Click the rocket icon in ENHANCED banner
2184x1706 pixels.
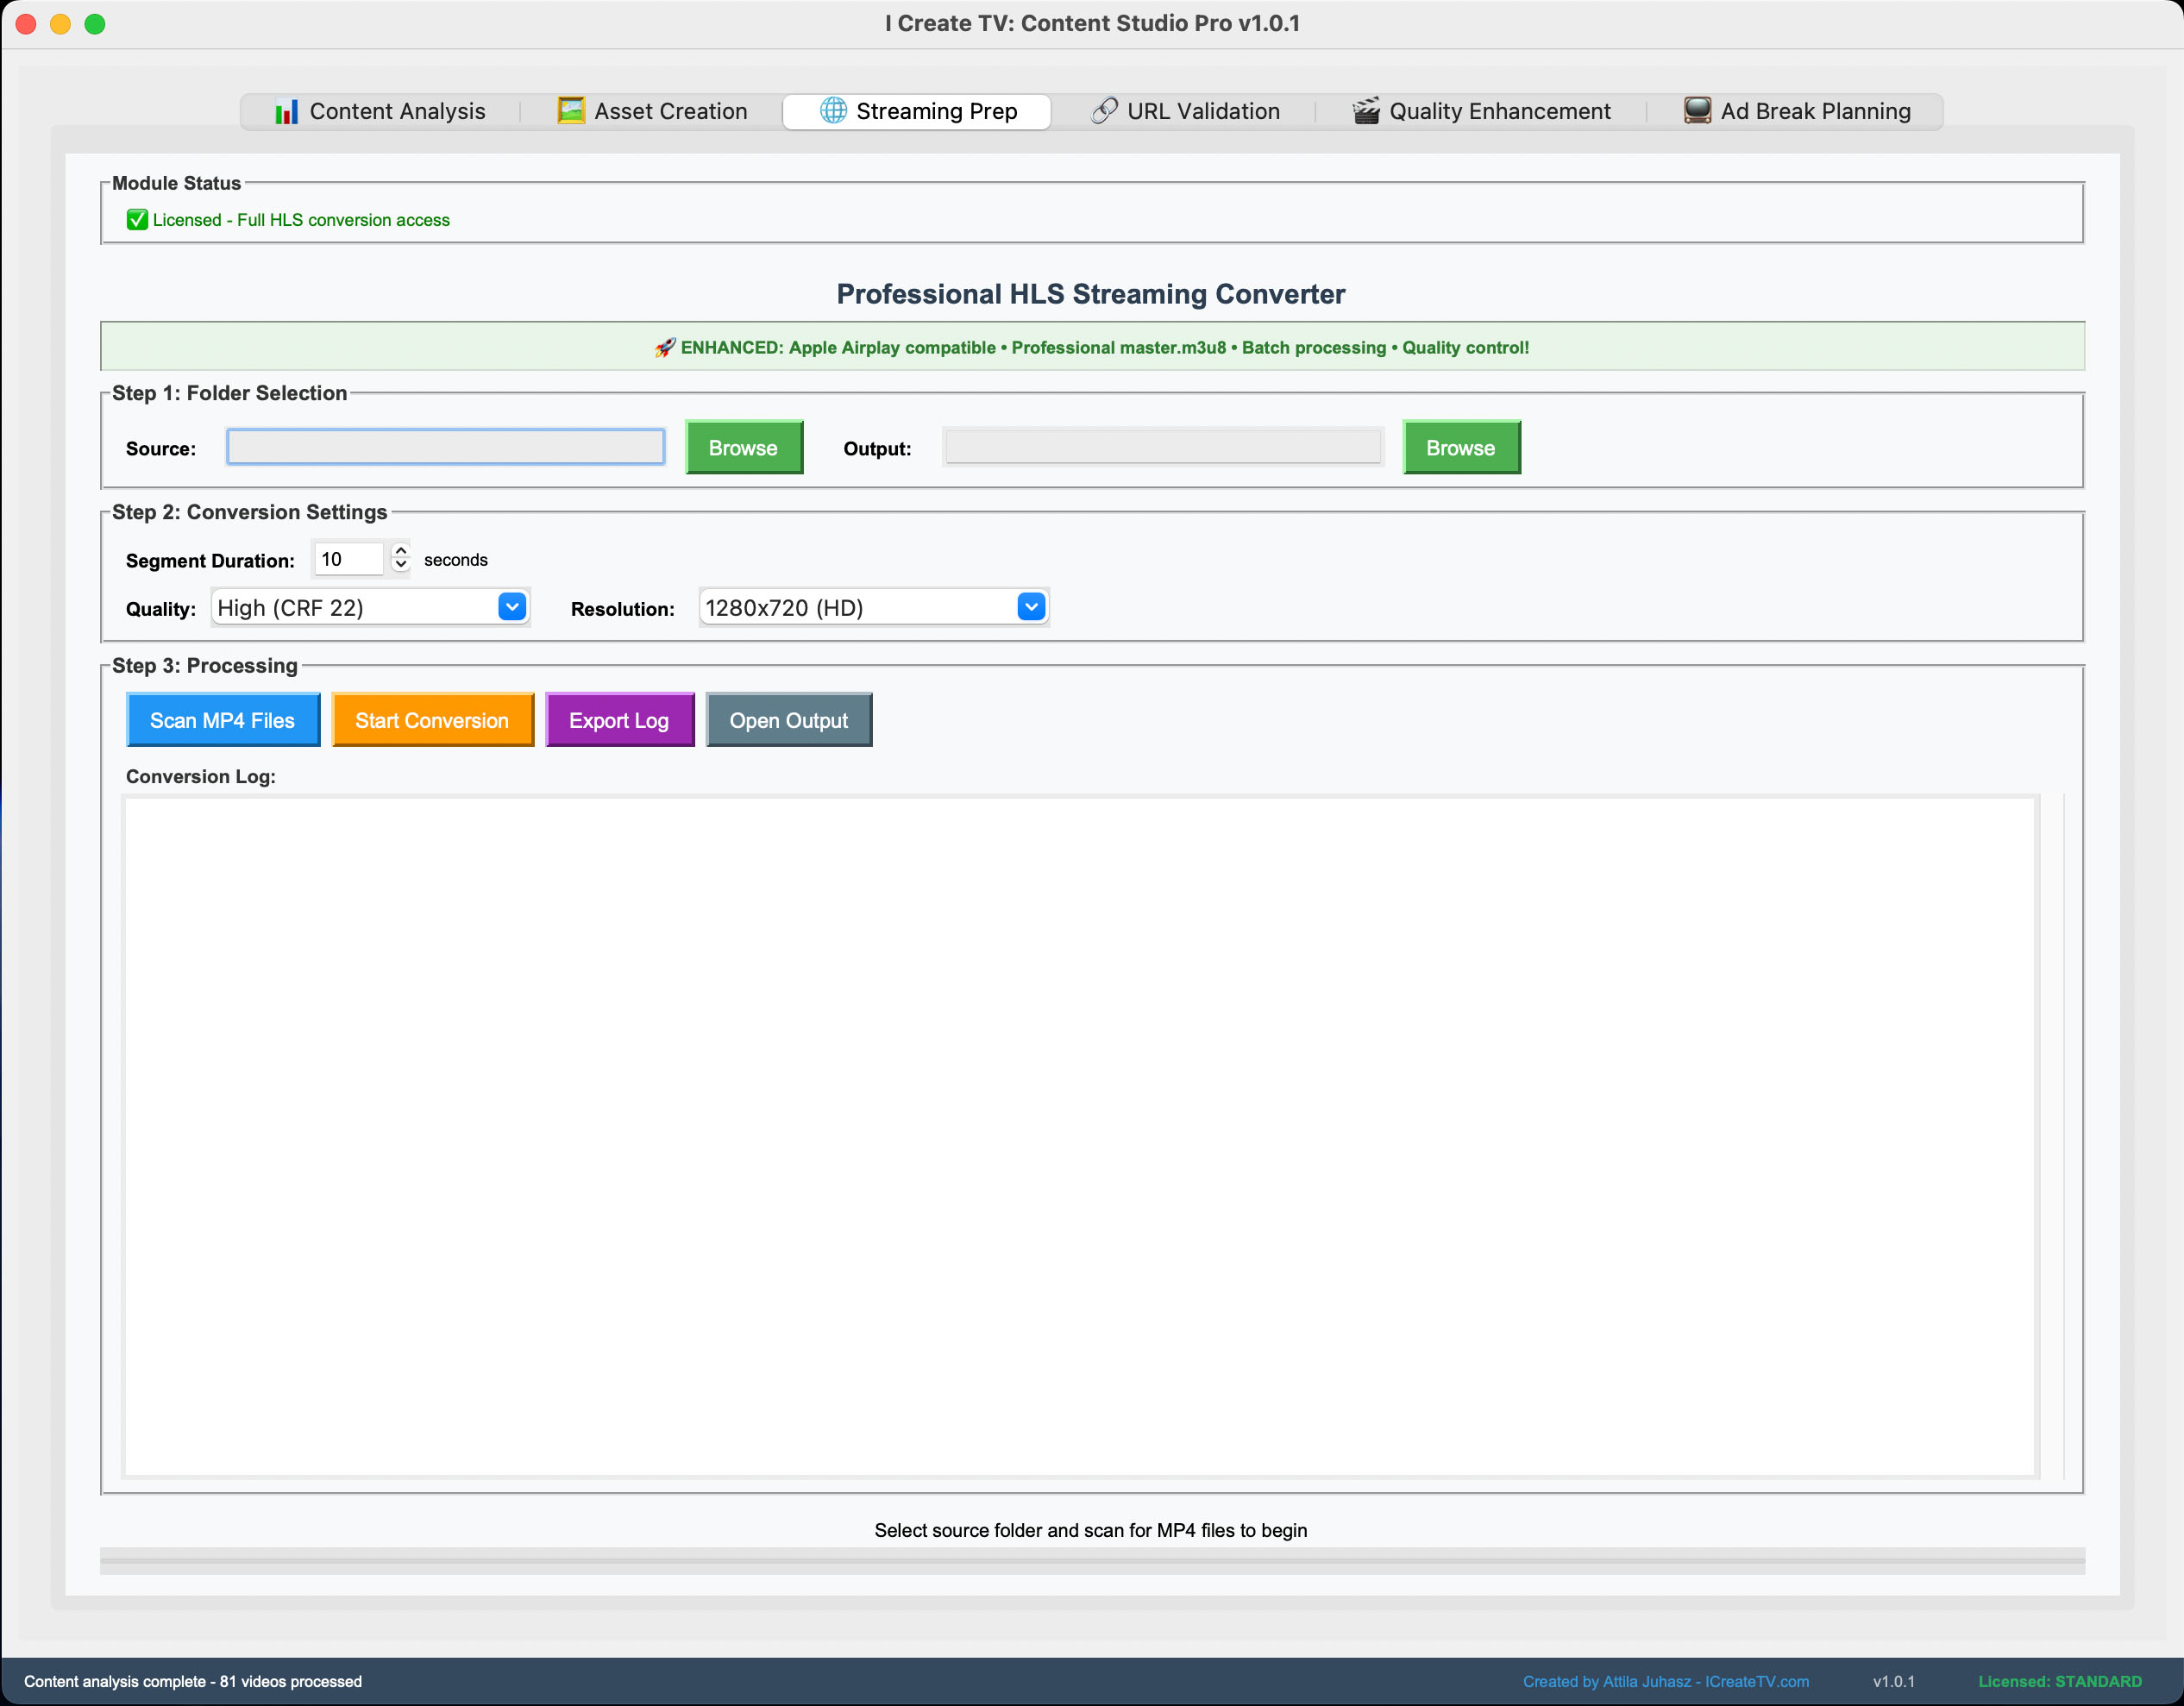[x=664, y=348]
